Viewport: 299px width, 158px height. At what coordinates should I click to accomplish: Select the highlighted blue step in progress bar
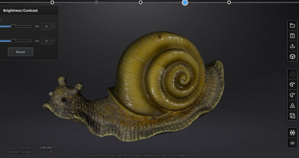(x=185, y=2)
